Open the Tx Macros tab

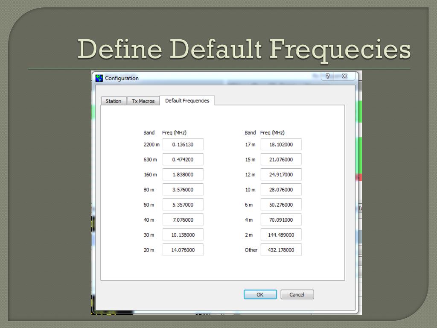(143, 101)
